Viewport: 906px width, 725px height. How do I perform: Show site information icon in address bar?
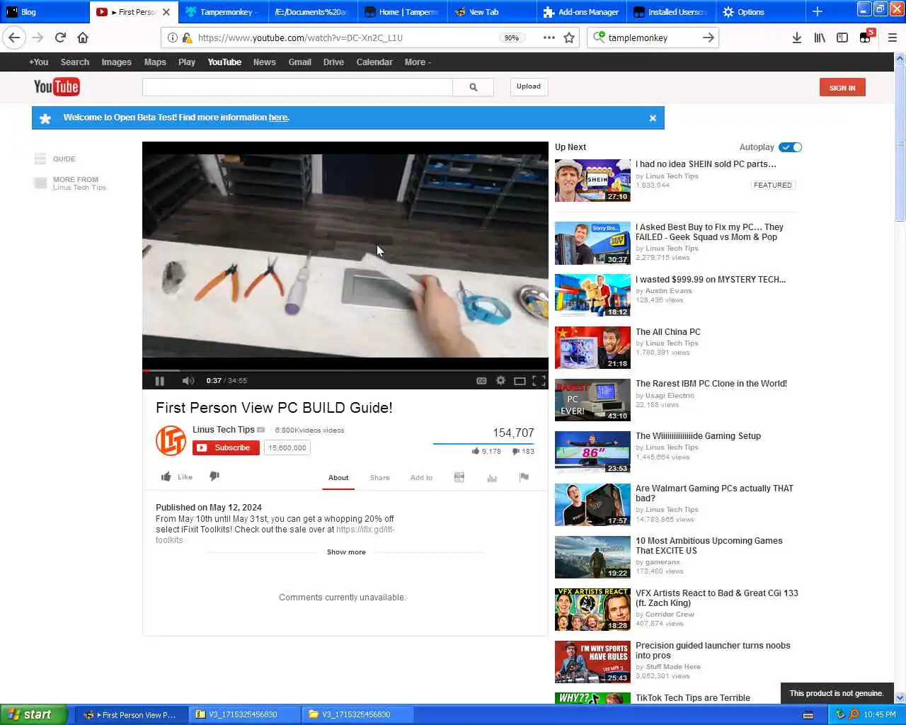click(172, 38)
